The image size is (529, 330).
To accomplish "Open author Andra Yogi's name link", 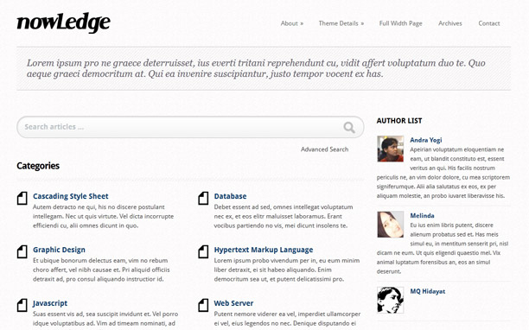I will tap(426, 140).
